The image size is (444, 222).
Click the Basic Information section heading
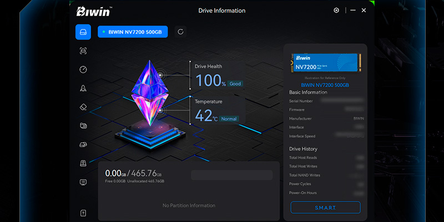(308, 92)
